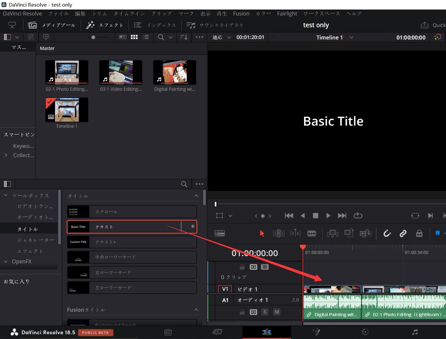Screen dimensions: 446x339
Task: Play the timeline in reverse
Action: pyautogui.click(x=302, y=216)
